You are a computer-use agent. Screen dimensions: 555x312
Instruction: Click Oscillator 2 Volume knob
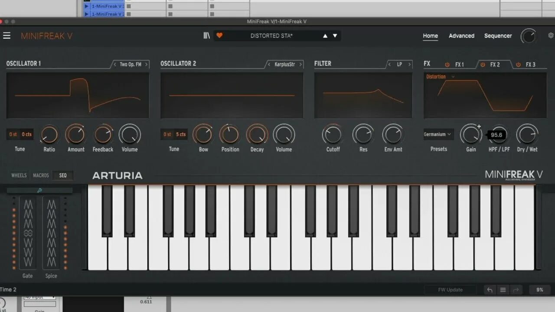coord(284,134)
